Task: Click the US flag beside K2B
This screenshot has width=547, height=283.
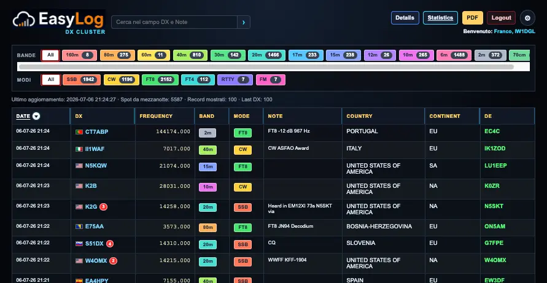Action: tap(79, 186)
